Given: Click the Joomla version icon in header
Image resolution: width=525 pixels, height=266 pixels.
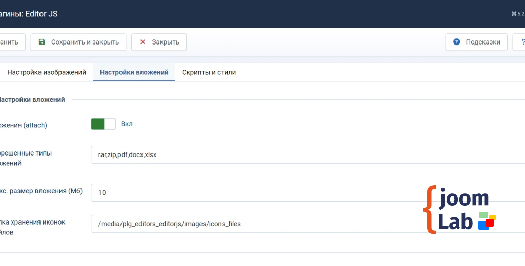Looking at the screenshot, I should (x=514, y=14).
